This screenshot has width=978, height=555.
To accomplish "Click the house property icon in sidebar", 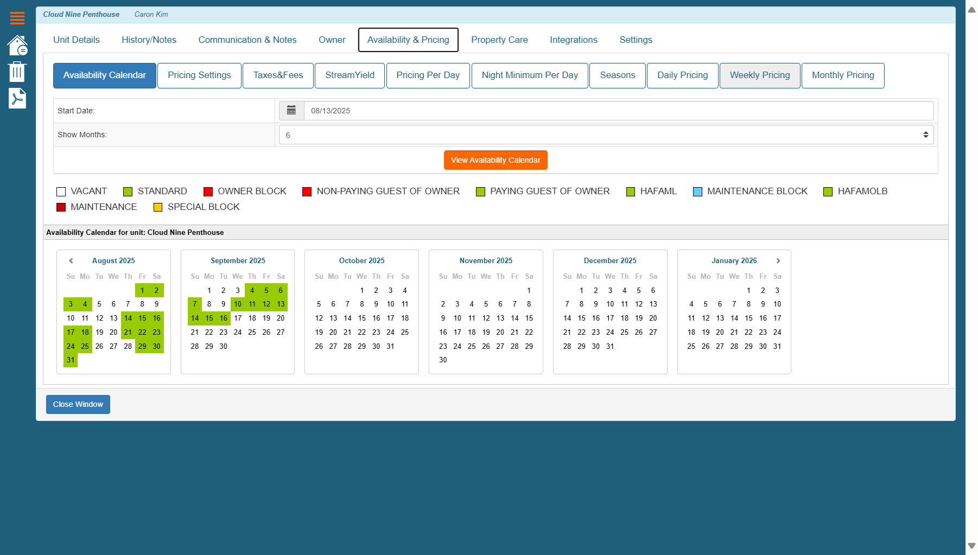I will 17,46.
